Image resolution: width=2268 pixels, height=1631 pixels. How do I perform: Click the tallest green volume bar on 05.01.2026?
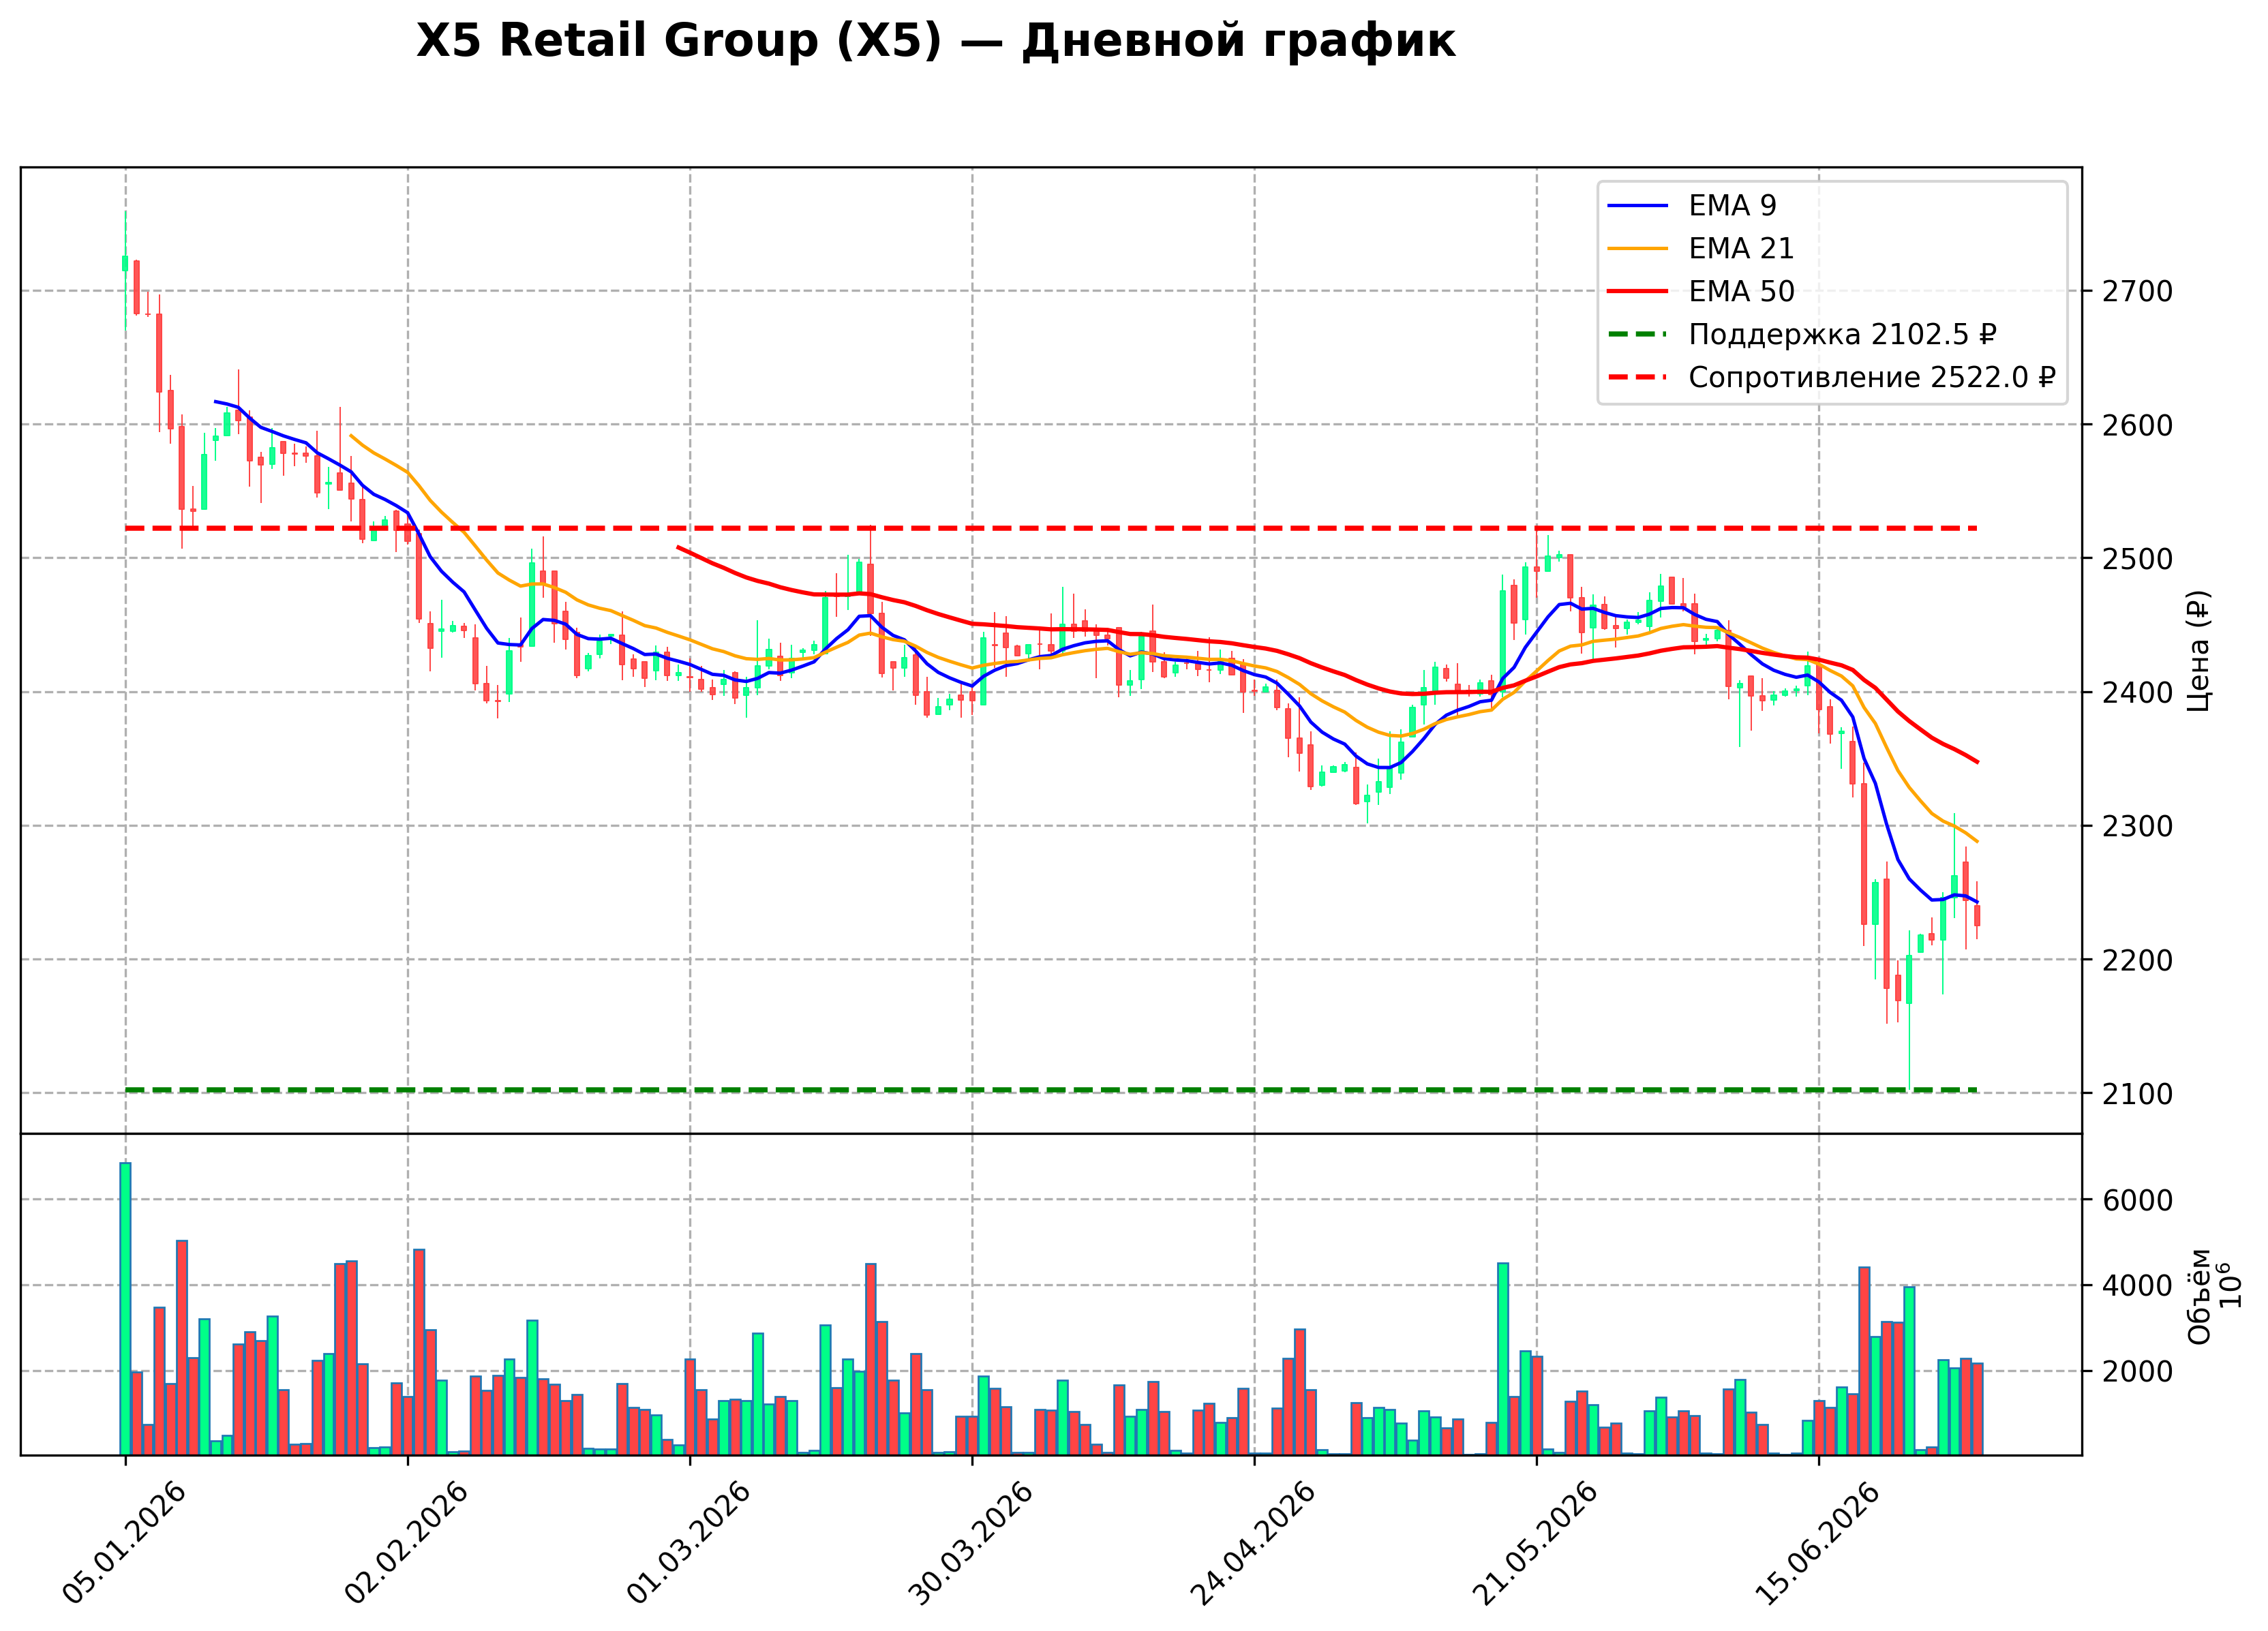(x=125, y=1309)
